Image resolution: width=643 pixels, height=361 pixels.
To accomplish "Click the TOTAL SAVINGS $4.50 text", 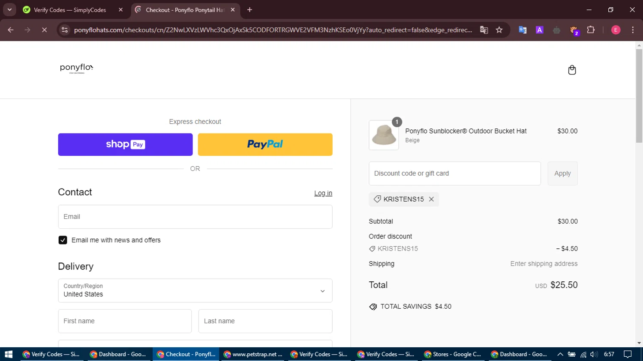I will pyautogui.click(x=416, y=307).
